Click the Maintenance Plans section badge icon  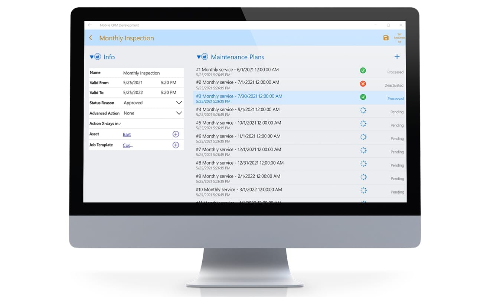(204, 56)
